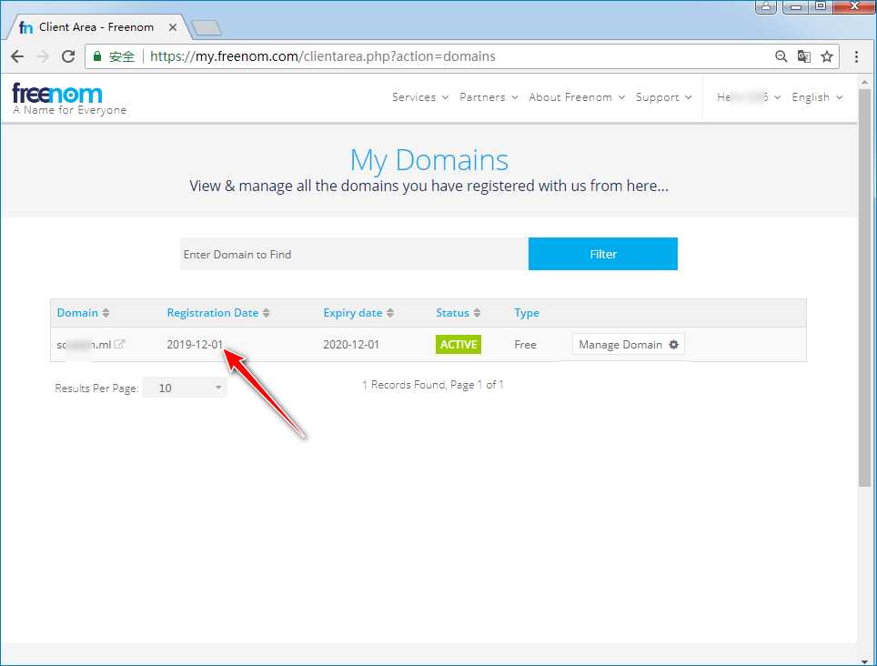Click the ACTIVE status badge
The image size is (877, 666).
click(459, 345)
